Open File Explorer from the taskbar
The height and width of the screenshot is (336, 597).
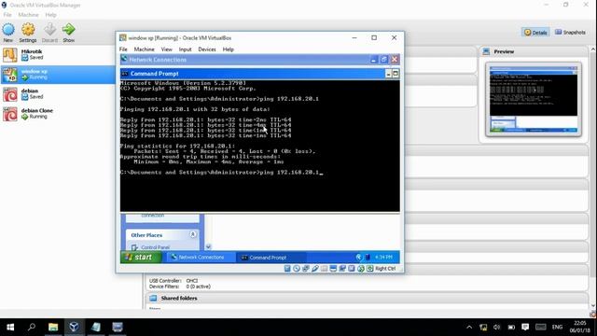click(53, 328)
